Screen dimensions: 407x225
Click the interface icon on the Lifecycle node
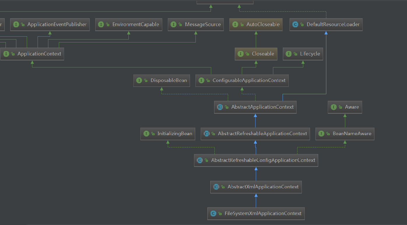click(x=289, y=54)
